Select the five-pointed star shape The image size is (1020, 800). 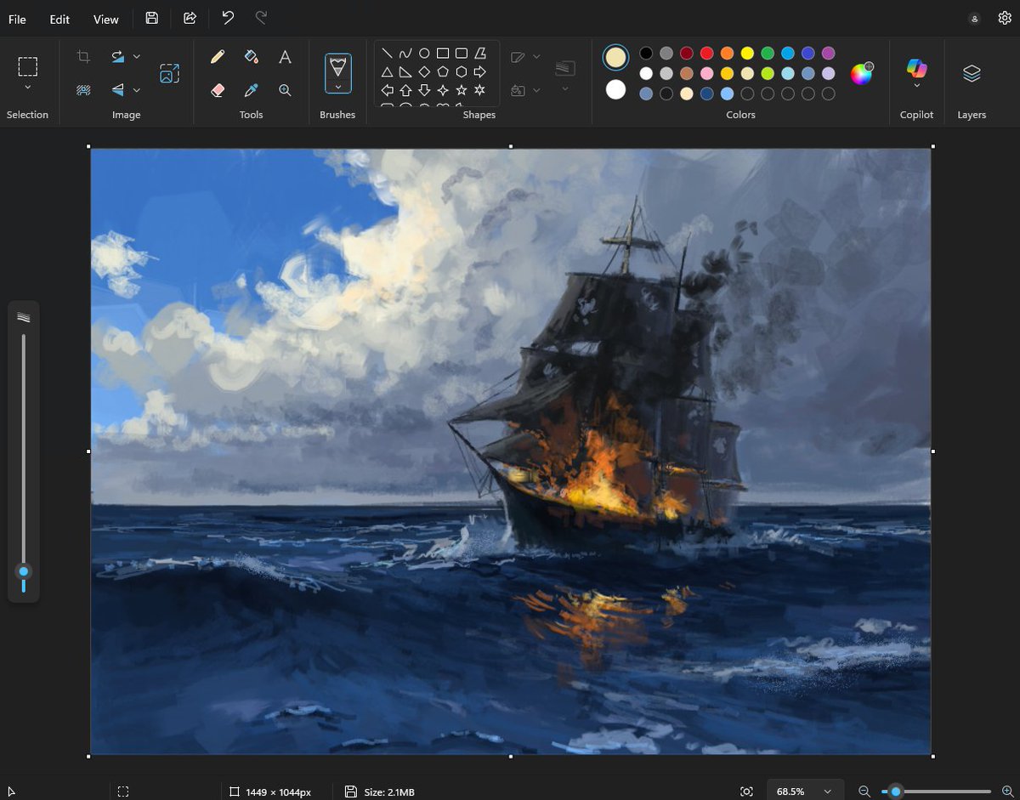point(461,88)
